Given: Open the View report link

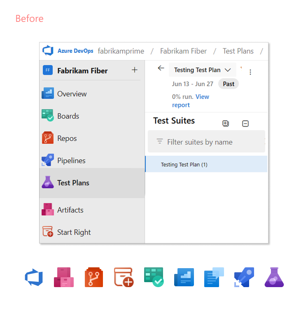Looking at the screenshot, I should point(190,101).
